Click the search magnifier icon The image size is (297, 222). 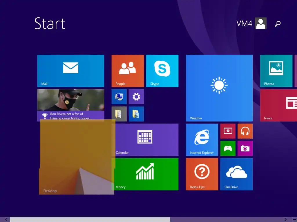pyautogui.click(x=278, y=24)
